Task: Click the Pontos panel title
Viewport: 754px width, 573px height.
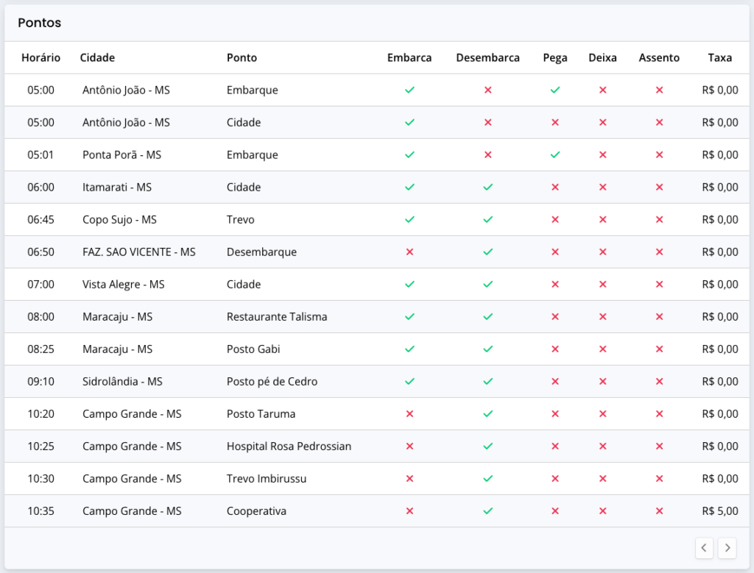Action: click(x=40, y=23)
